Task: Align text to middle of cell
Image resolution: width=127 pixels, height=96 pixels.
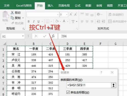Action: (87, 14)
